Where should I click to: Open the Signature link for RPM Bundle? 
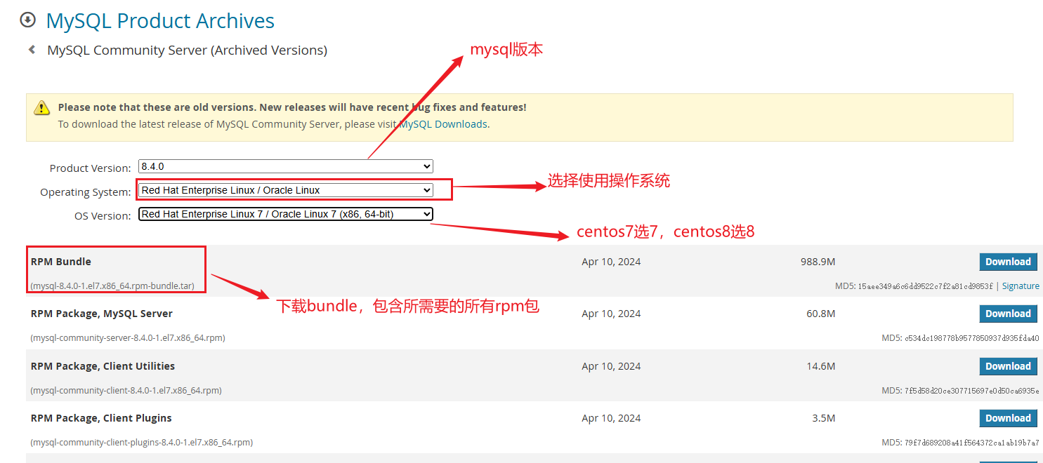point(1021,286)
